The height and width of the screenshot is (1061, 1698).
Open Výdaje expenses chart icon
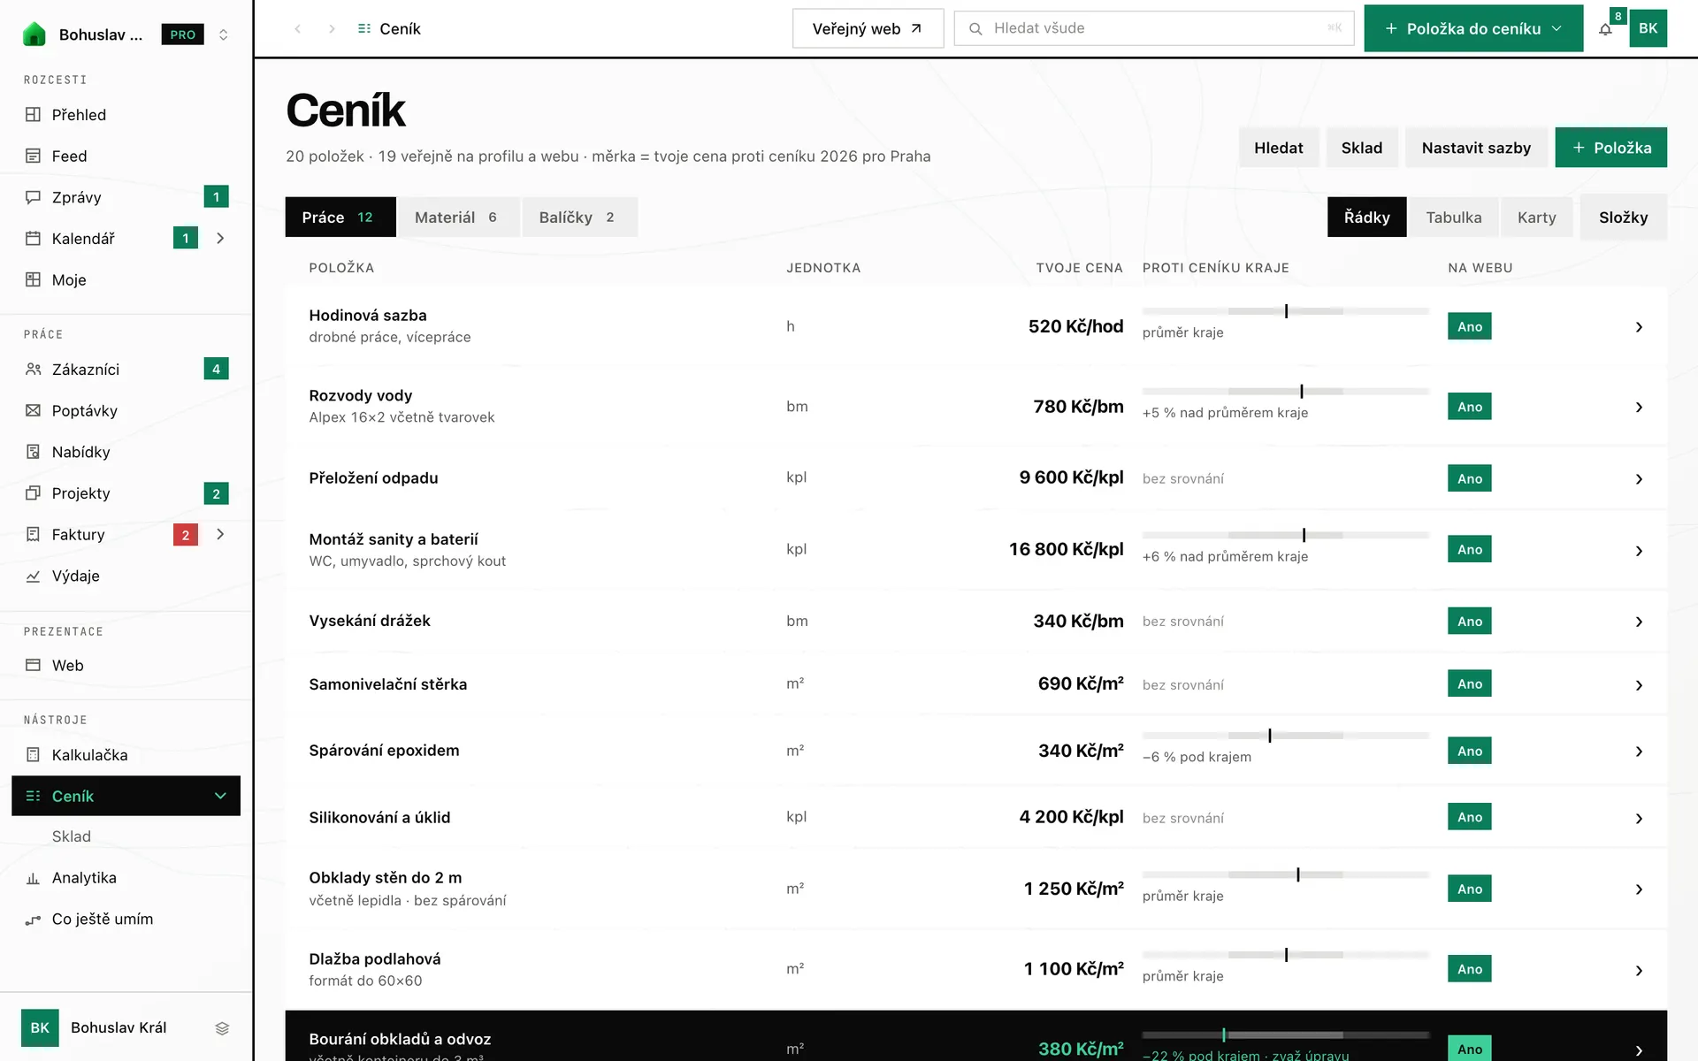(x=33, y=576)
